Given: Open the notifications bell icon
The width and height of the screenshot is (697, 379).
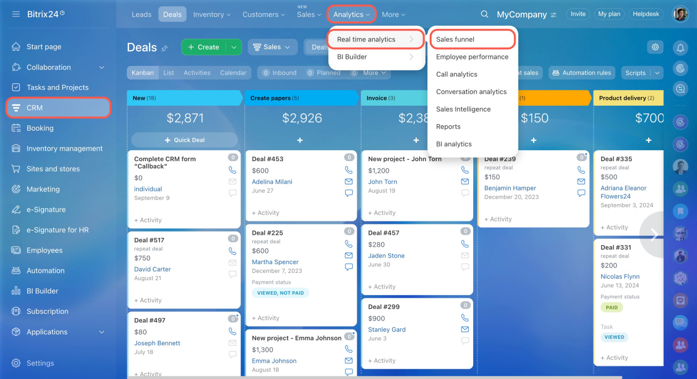Looking at the screenshot, I should coord(680,48).
